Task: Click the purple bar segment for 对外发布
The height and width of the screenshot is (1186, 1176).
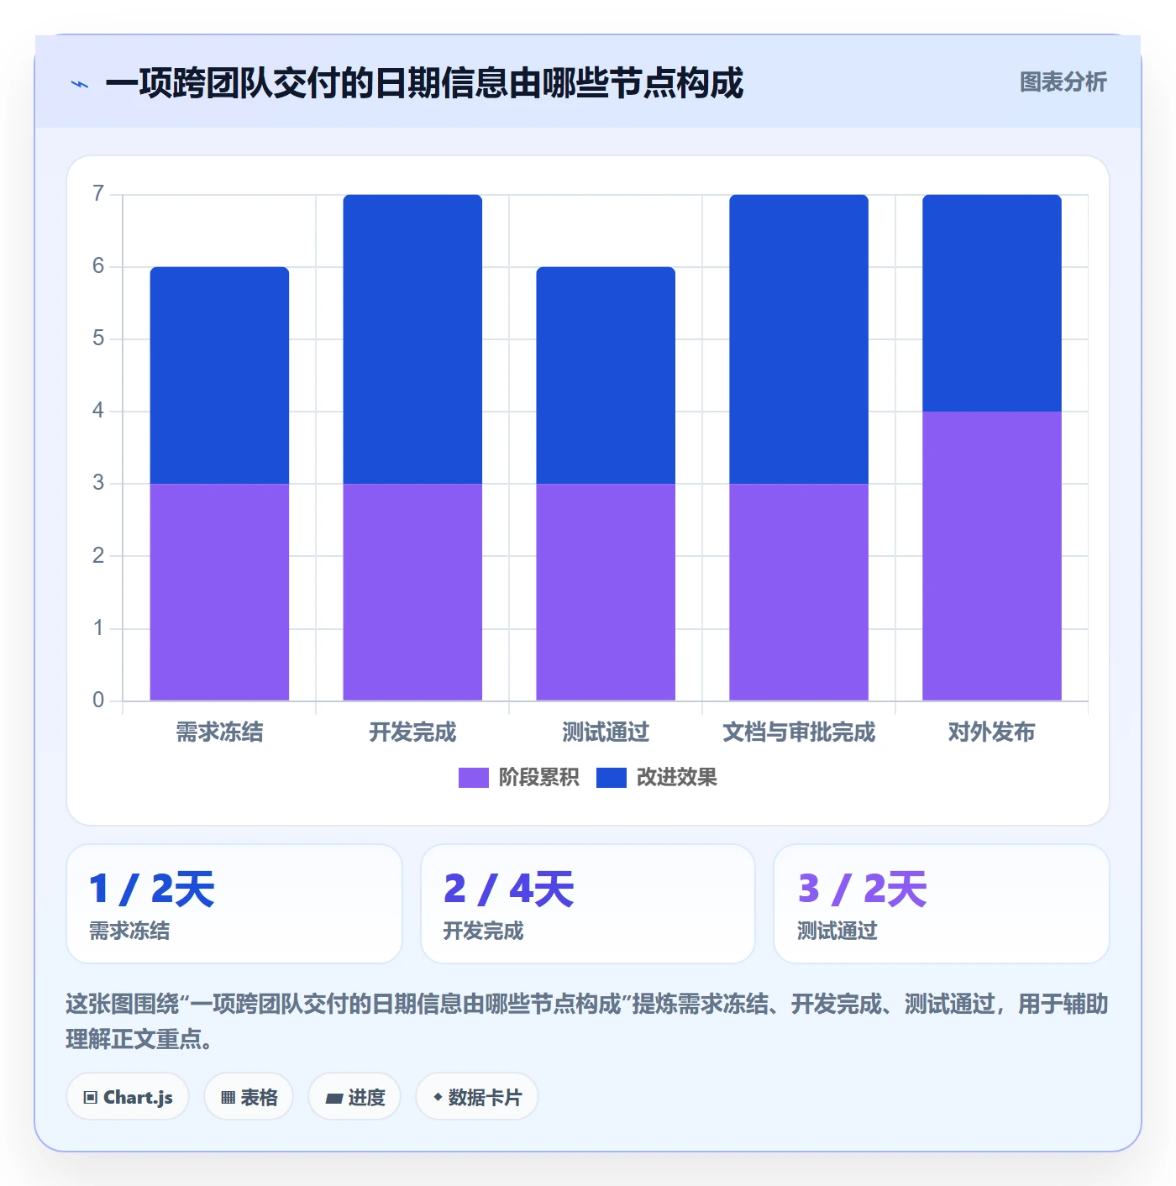Action: click(992, 556)
